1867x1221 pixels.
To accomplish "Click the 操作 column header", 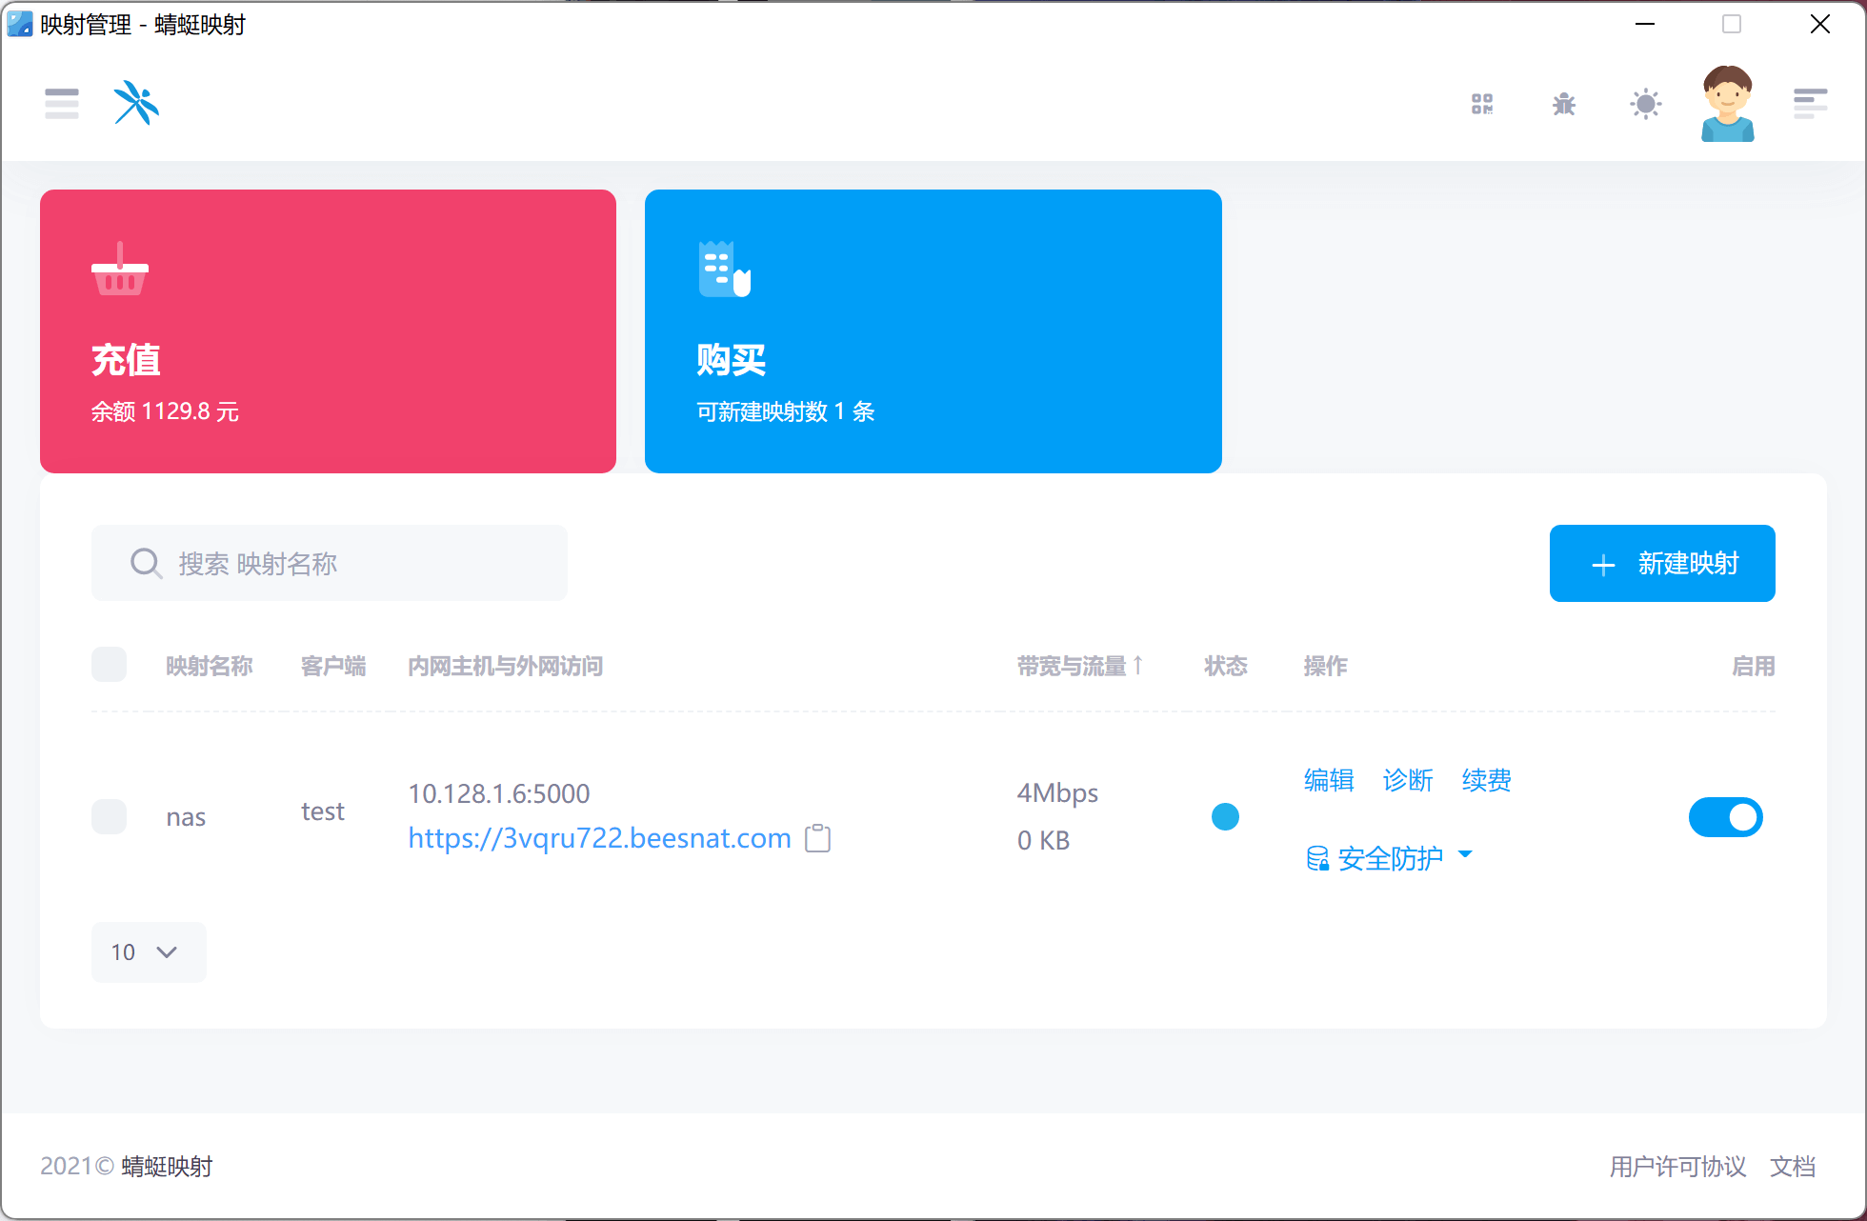I will click(1325, 666).
